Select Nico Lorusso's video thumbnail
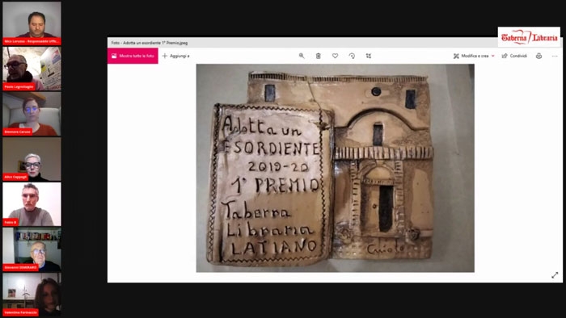566x318 pixels. 32,23
